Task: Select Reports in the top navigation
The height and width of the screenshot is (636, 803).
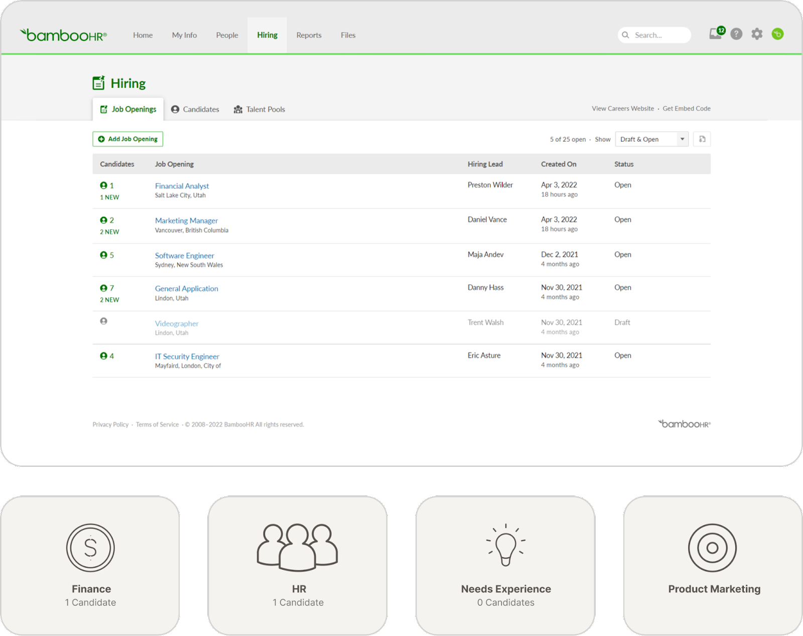Action: pyautogui.click(x=309, y=35)
